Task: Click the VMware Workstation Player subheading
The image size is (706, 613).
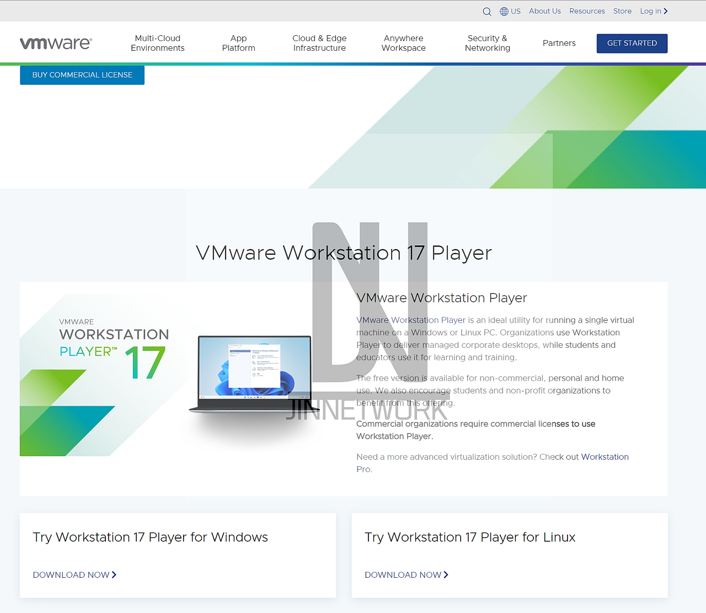Action: (442, 298)
